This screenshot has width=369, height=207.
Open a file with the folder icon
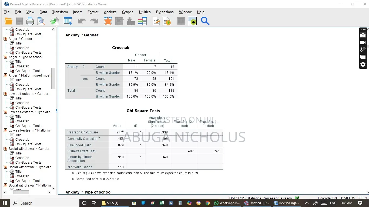[x=9, y=21]
